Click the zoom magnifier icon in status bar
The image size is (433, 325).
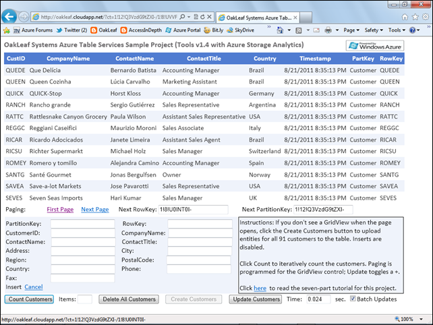pos(397,319)
